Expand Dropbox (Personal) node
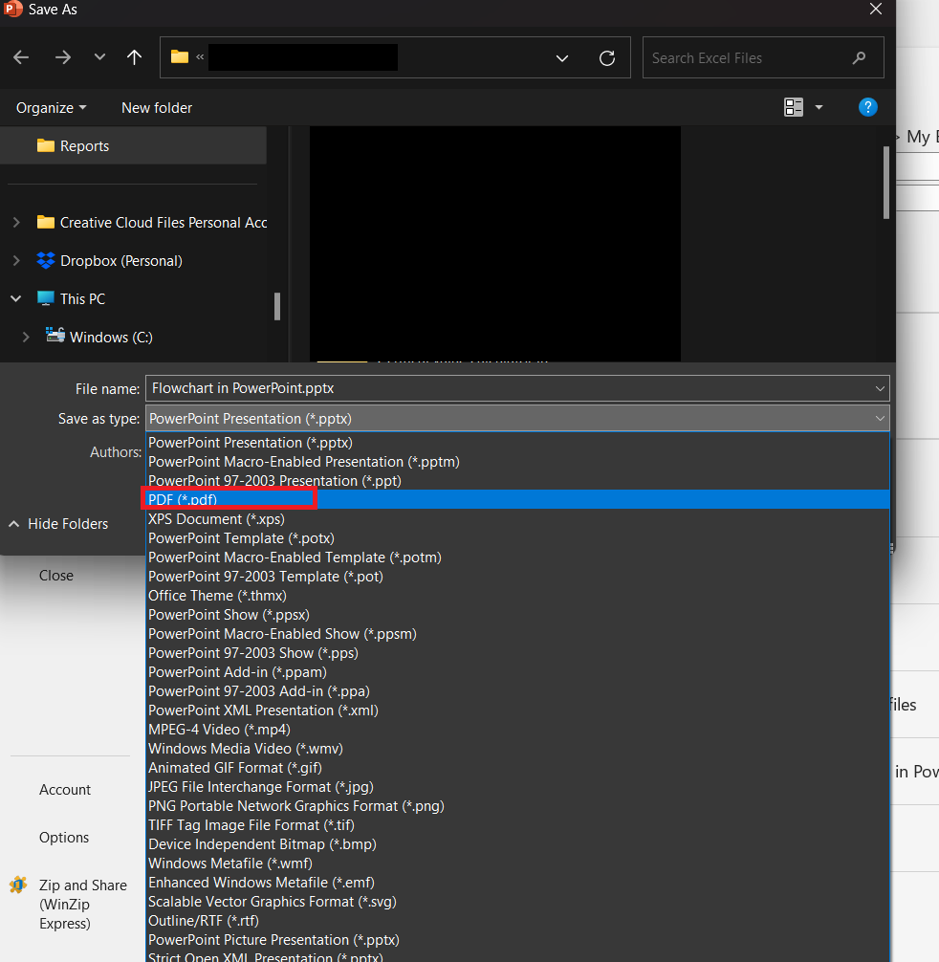 [x=16, y=261]
